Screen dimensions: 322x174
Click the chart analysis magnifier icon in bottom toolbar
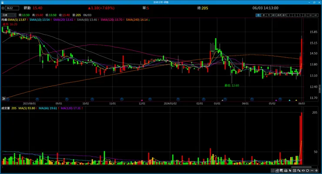(277, 171)
